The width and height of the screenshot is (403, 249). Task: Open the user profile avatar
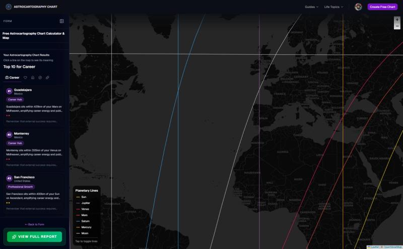click(358, 7)
